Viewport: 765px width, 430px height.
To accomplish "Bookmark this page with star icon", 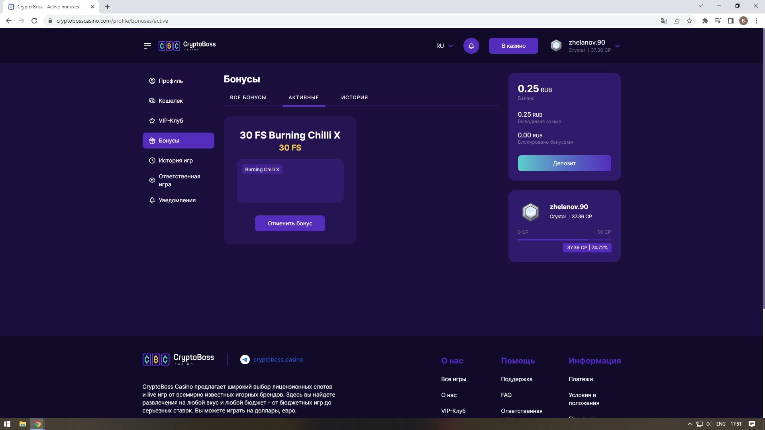I will pyautogui.click(x=689, y=21).
